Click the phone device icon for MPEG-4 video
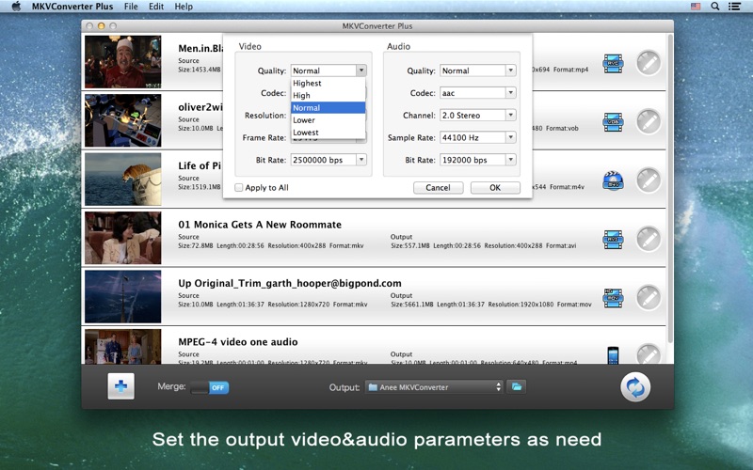 coord(613,355)
